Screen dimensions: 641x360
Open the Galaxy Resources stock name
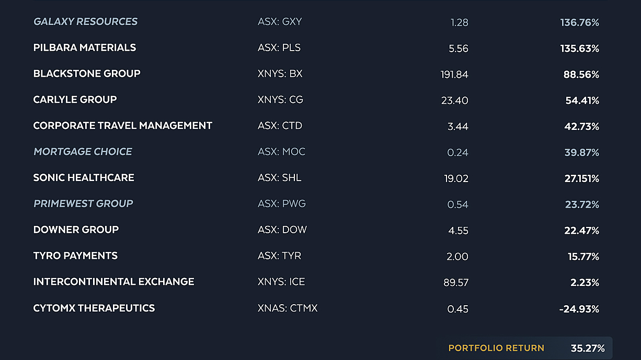point(85,22)
